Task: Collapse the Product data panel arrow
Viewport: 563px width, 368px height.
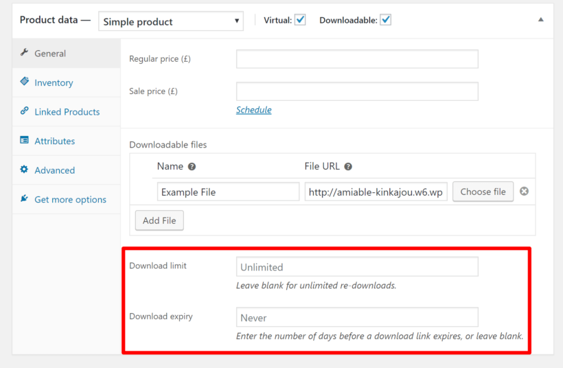Action: click(541, 20)
